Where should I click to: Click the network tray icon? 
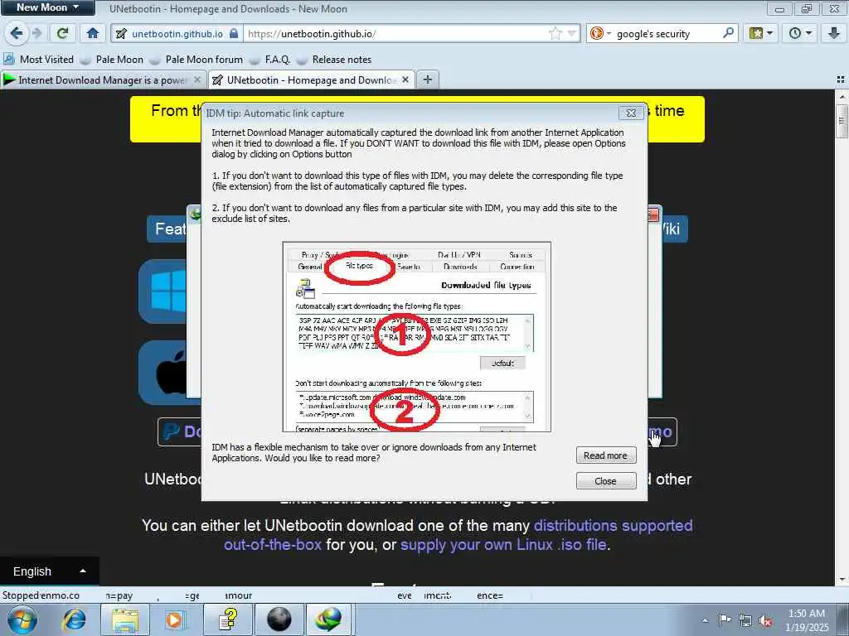(x=745, y=620)
